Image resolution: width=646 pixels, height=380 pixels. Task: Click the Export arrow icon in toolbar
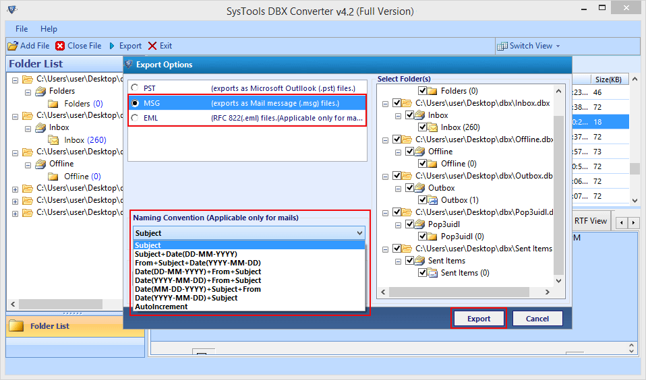point(112,46)
